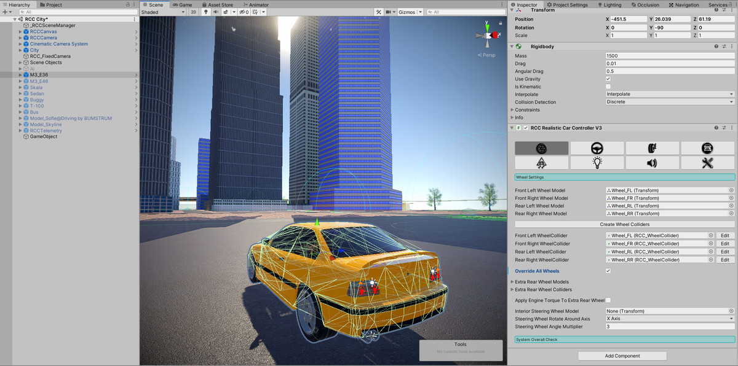Image resolution: width=738 pixels, height=366 pixels.
Task: Open the Audio settings speaker icon in RCC
Action: (651, 162)
